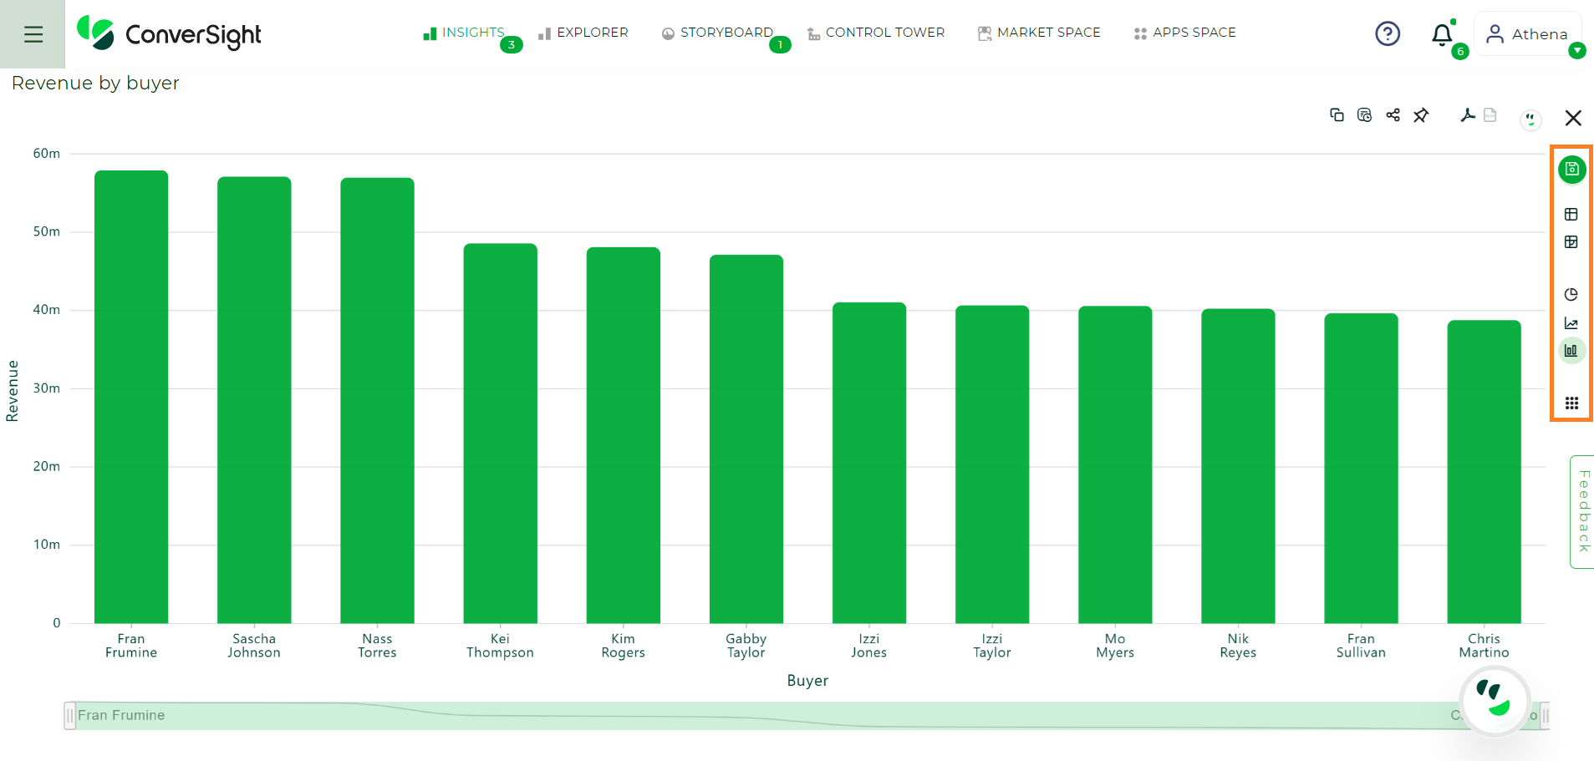Screen dimensions: 1594x761
Task: Click the 'Revenue by buyer' title
Action: point(95,83)
